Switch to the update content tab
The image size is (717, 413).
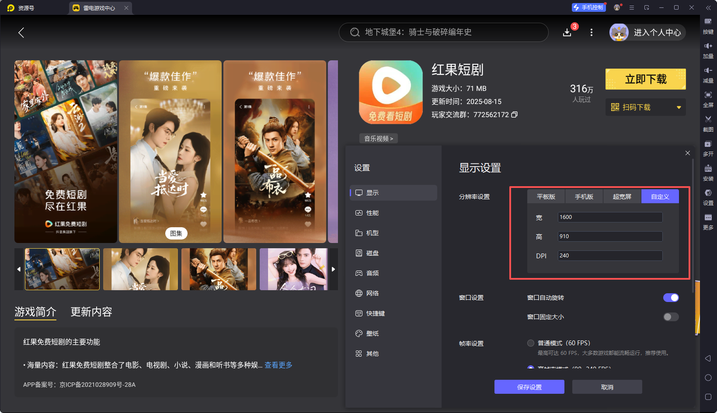(91, 312)
